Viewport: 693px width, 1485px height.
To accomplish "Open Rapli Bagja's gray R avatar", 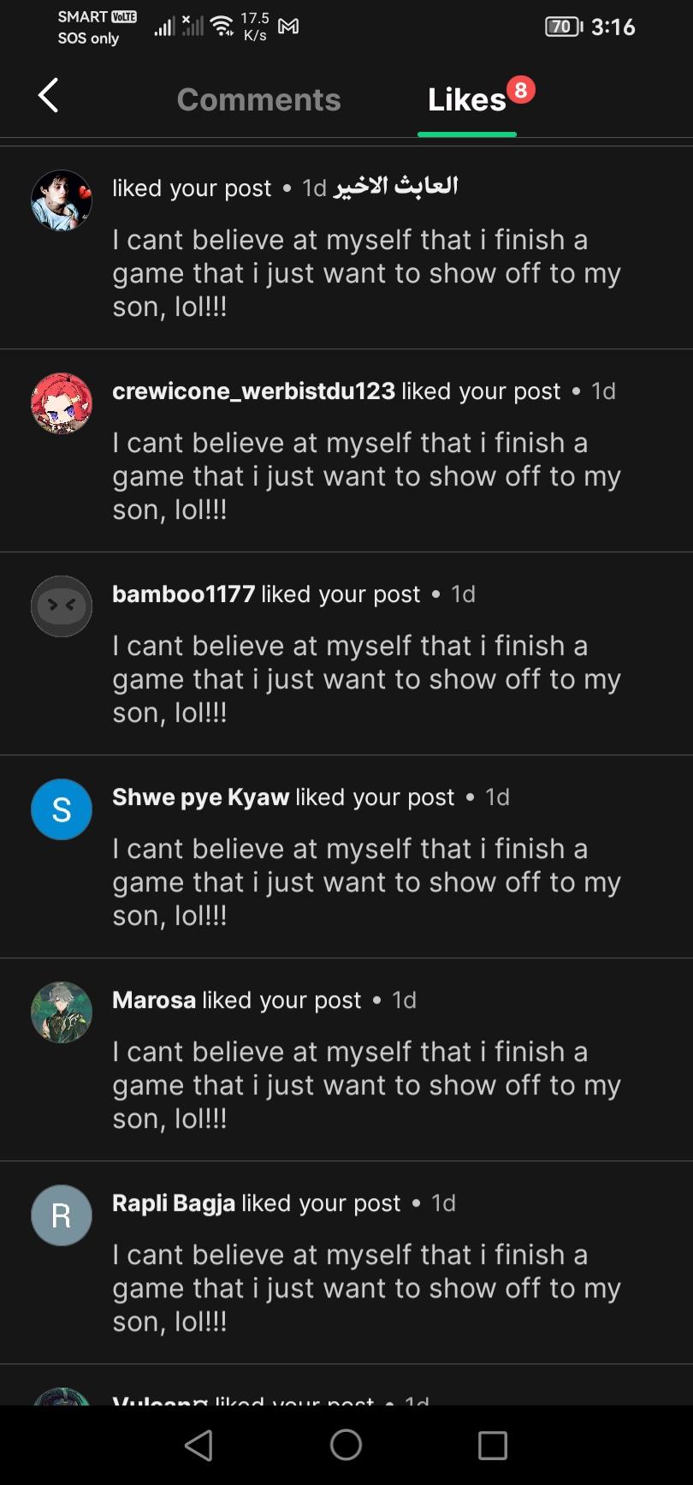I will pos(62,1215).
